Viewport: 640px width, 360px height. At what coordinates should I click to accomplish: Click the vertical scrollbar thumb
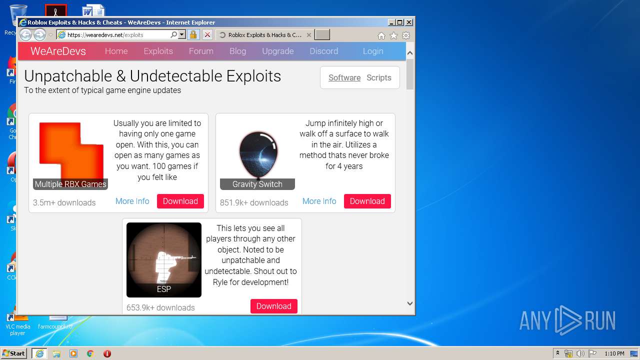pos(410,74)
